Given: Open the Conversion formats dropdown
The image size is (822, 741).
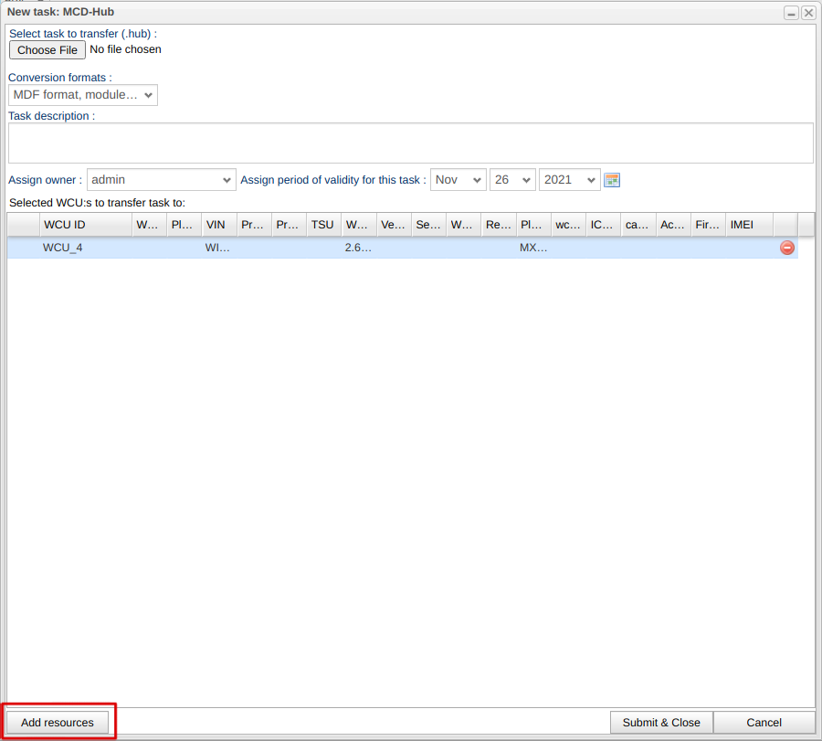Looking at the screenshot, I should [83, 95].
